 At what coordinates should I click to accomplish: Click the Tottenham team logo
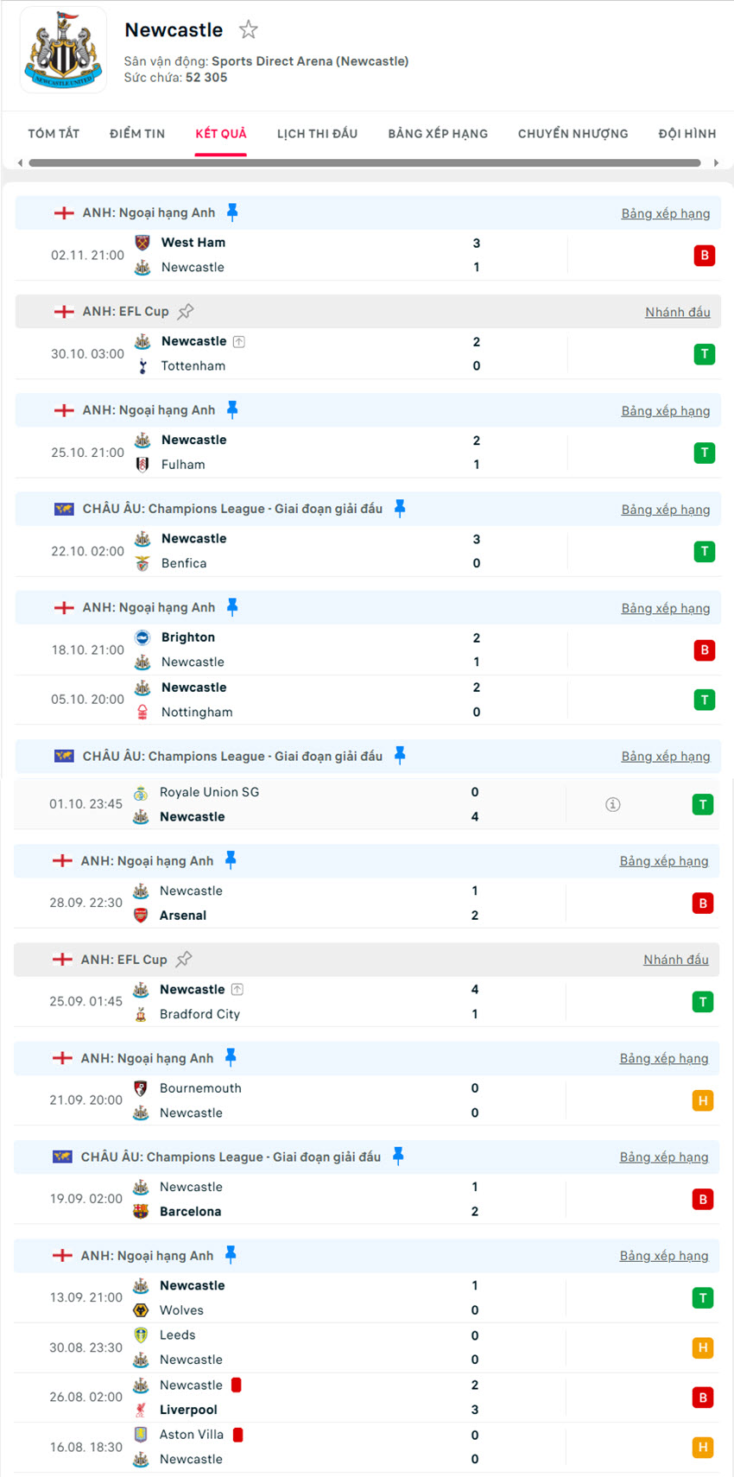pyautogui.click(x=142, y=366)
